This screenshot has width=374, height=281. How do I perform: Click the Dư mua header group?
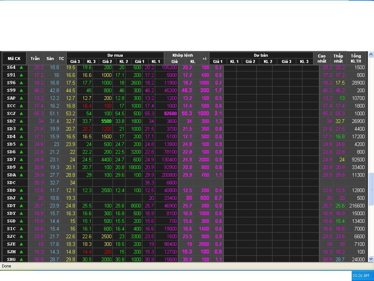[x=115, y=55]
